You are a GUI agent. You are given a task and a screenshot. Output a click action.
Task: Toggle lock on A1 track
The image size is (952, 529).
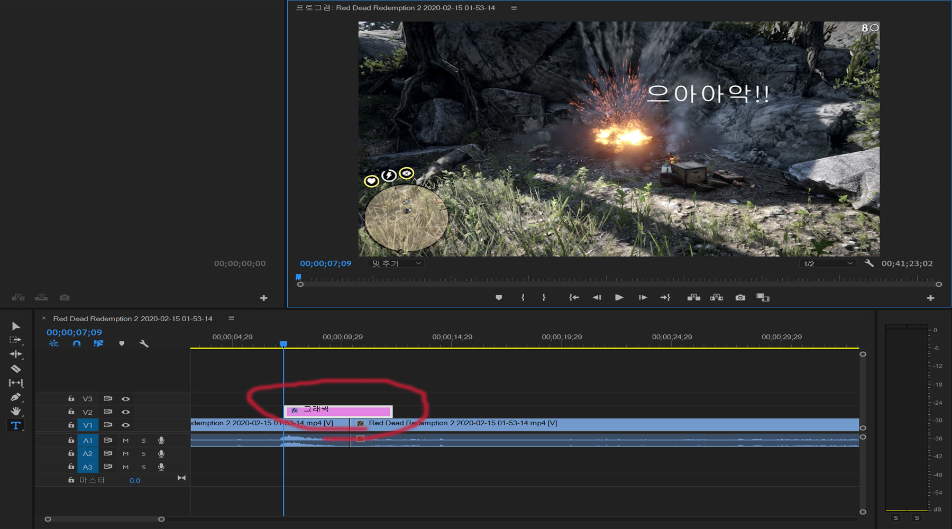71,440
